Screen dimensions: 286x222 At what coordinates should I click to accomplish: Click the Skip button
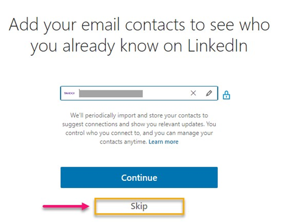139,206
